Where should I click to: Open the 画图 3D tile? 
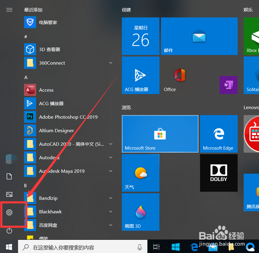(140, 212)
